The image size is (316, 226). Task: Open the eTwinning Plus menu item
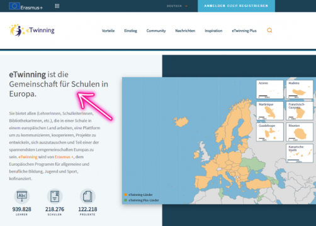(x=244, y=31)
